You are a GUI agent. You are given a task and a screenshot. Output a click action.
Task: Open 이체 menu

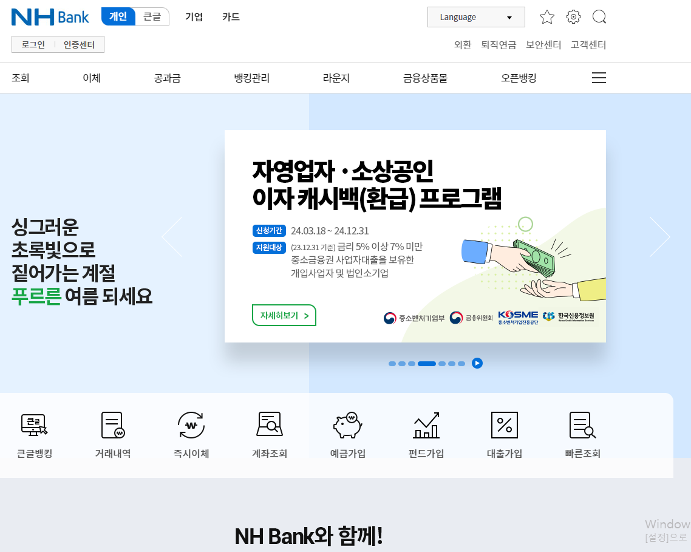tap(92, 78)
